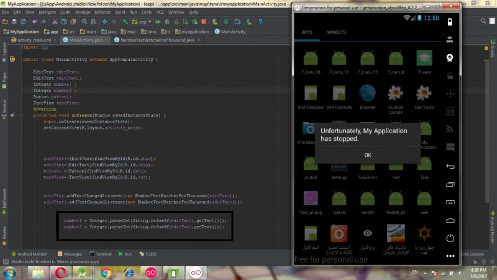Click the Windows Start button
Screen dimensions: 497x280
pyautogui.click(x=9, y=273)
